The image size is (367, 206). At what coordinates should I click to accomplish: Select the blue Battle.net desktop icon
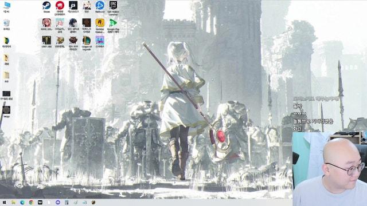click(100, 6)
